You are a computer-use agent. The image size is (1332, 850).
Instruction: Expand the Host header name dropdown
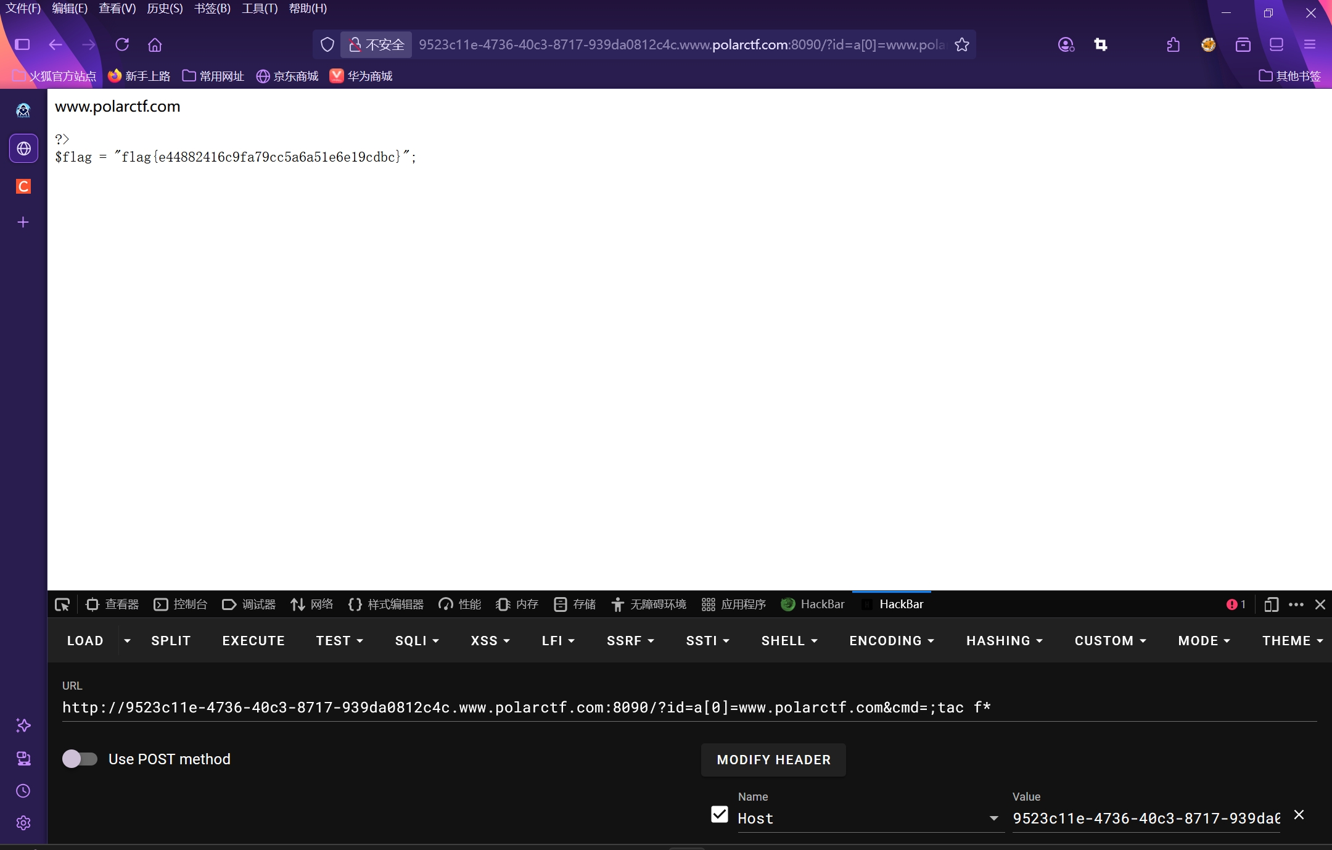[993, 819]
